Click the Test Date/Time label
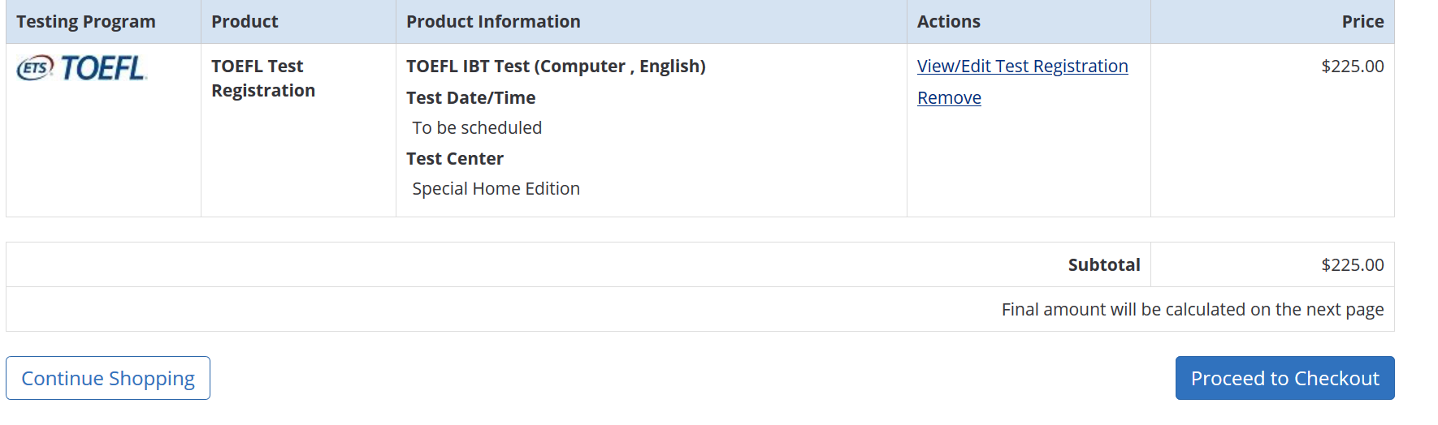The width and height of the screenshot is (1438, 425). pyautogui.click(x=470, y=98)
